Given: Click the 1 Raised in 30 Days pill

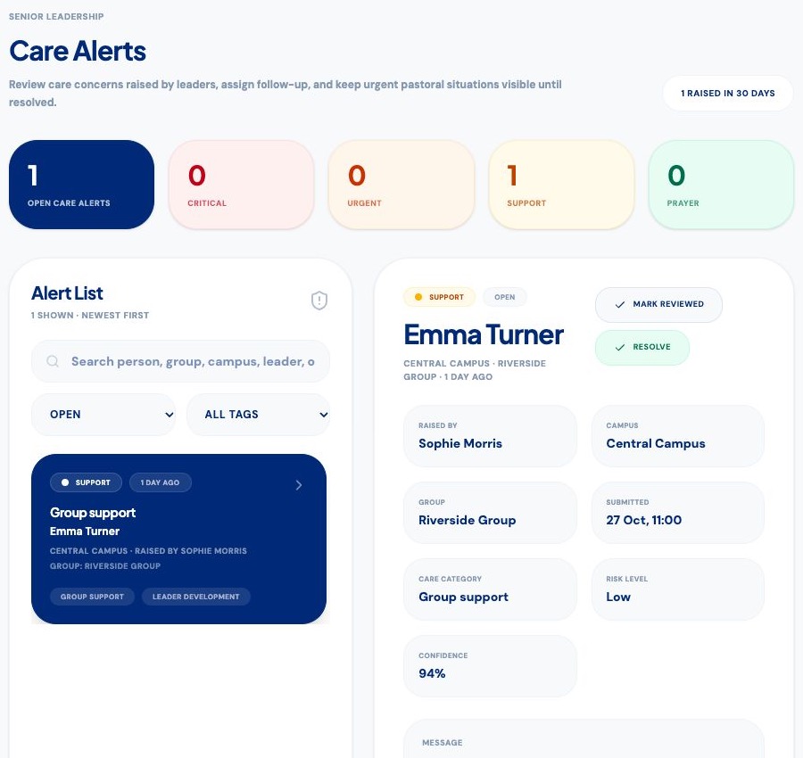Looking at the screenshot, I should [x=728, y=93].
